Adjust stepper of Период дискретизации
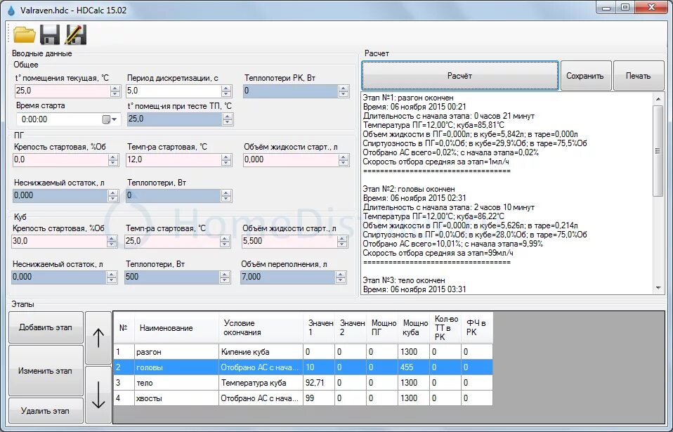 click(x=227, y=91)
